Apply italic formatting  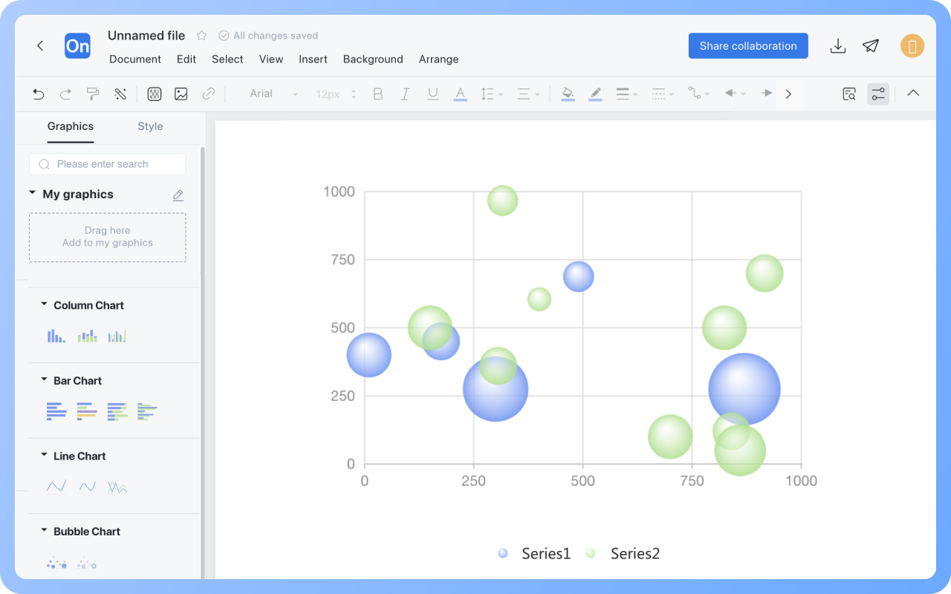[406, 94]
